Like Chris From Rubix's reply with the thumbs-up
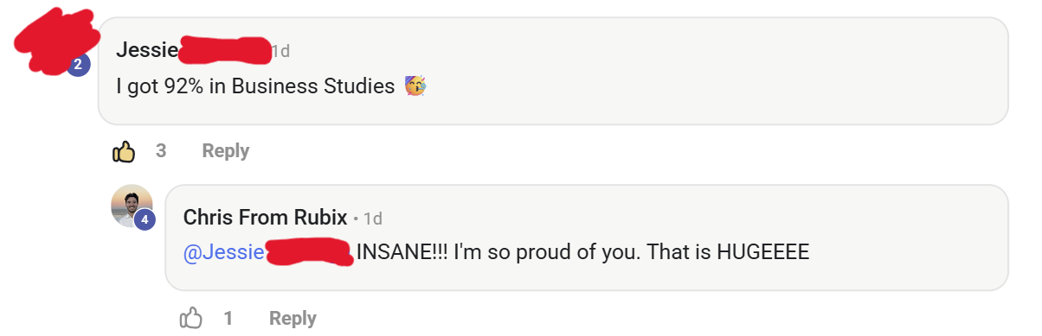1042x336 pixels. point(191,318)
